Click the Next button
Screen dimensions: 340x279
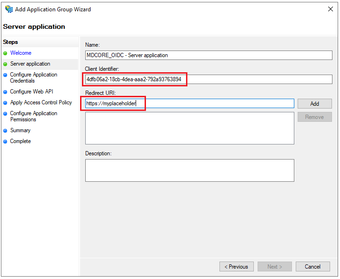[275, 267]
